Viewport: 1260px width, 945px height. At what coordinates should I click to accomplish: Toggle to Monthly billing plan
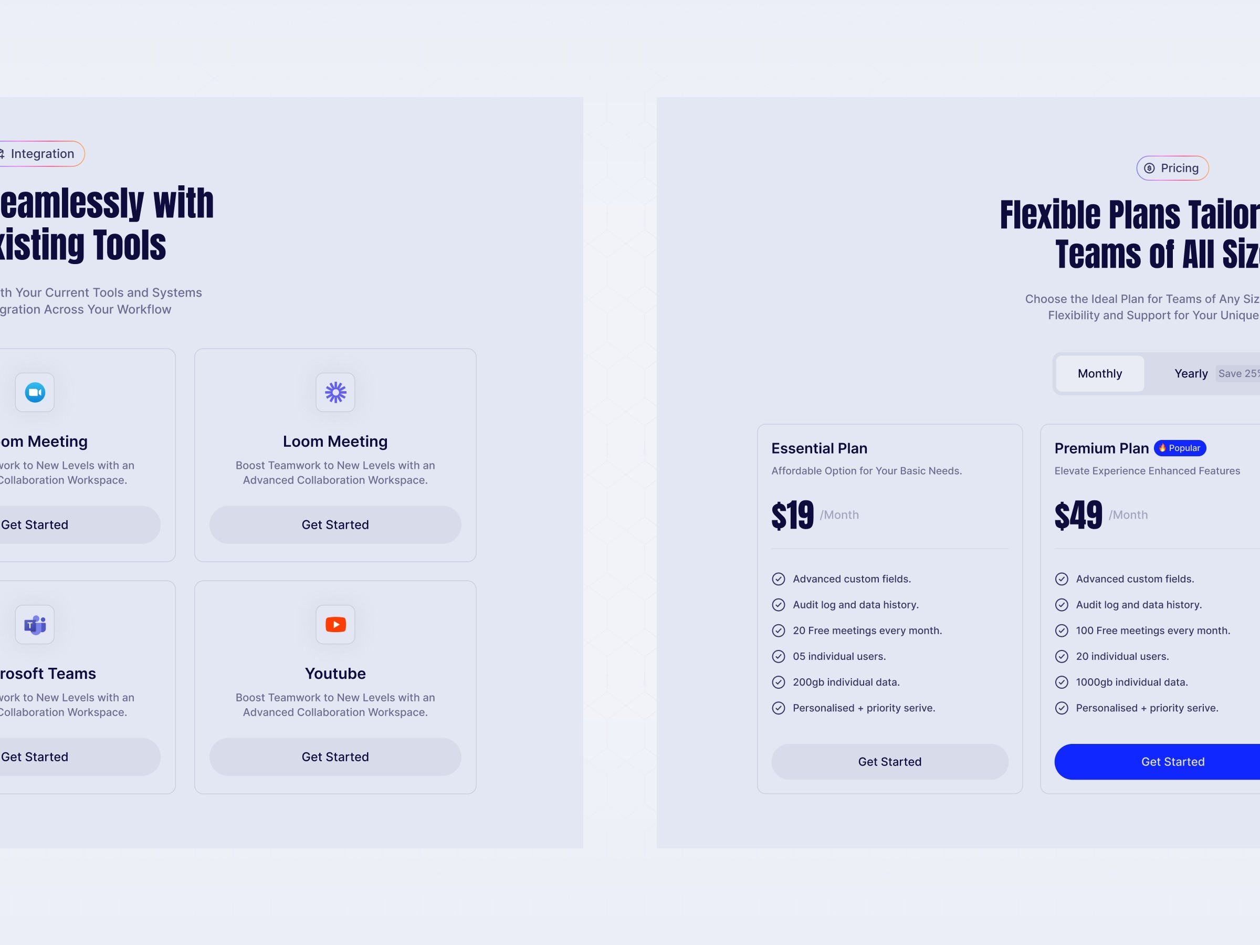(x=1099, y=373)
